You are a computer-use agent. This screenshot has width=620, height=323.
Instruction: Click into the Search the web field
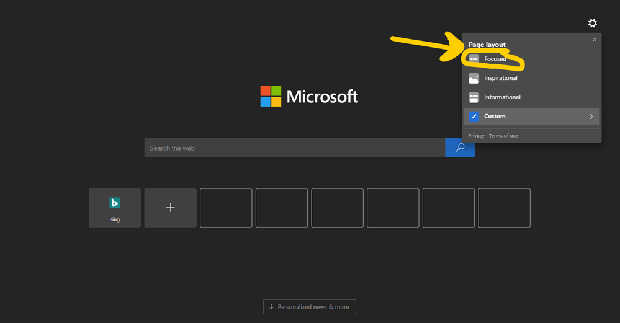coord(295,148)
